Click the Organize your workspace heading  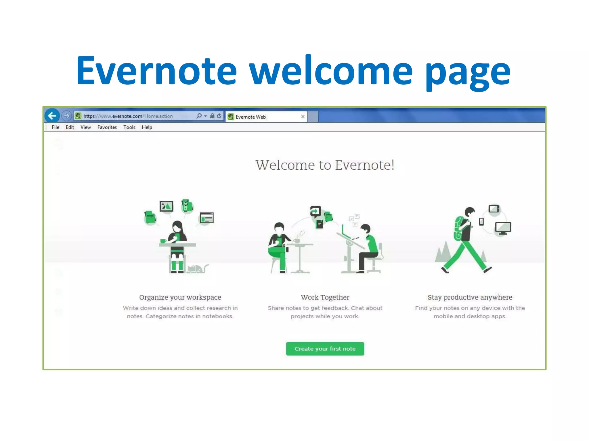180,297
